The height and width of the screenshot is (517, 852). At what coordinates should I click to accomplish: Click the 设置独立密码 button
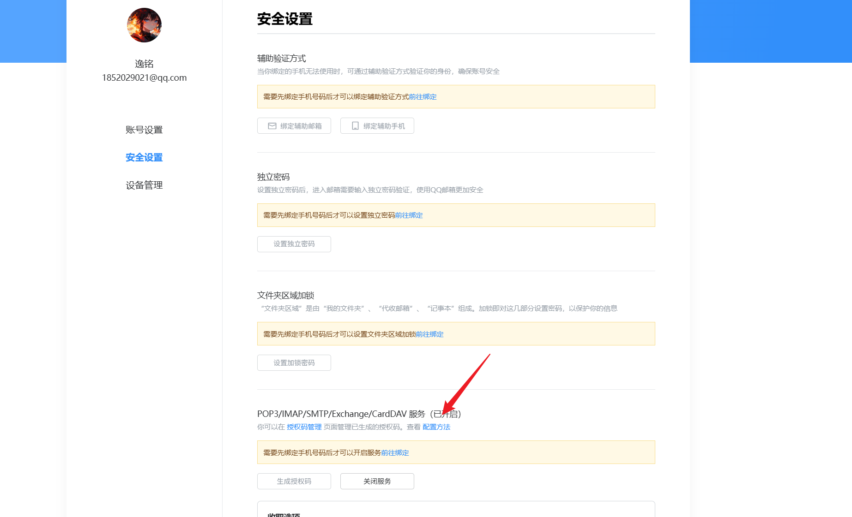point(294,244)
